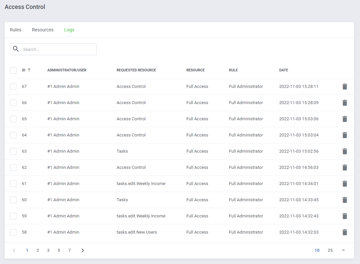Click 'tasks.edit.Weekly Income' in row 59
This screenshot has height=264, width=360.
[141, 216]
